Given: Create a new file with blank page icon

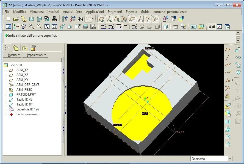Looking at the screenshot, I should pyautogui.click(x=9, y=19).
